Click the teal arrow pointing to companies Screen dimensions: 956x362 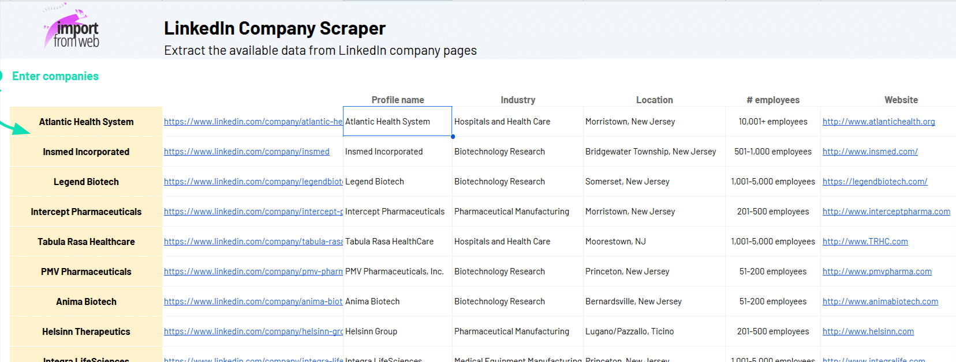coord(17,128)
